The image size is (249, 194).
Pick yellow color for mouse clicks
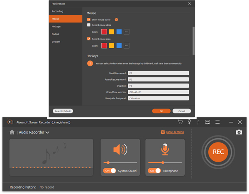coord(112,32)
